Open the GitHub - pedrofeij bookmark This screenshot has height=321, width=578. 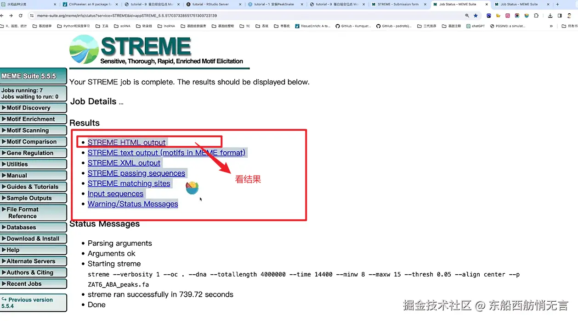tap(394, 26)
